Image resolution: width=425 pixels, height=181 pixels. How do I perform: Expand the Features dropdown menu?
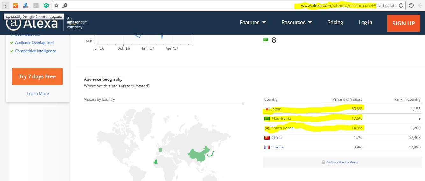click(x=253, y=22)
